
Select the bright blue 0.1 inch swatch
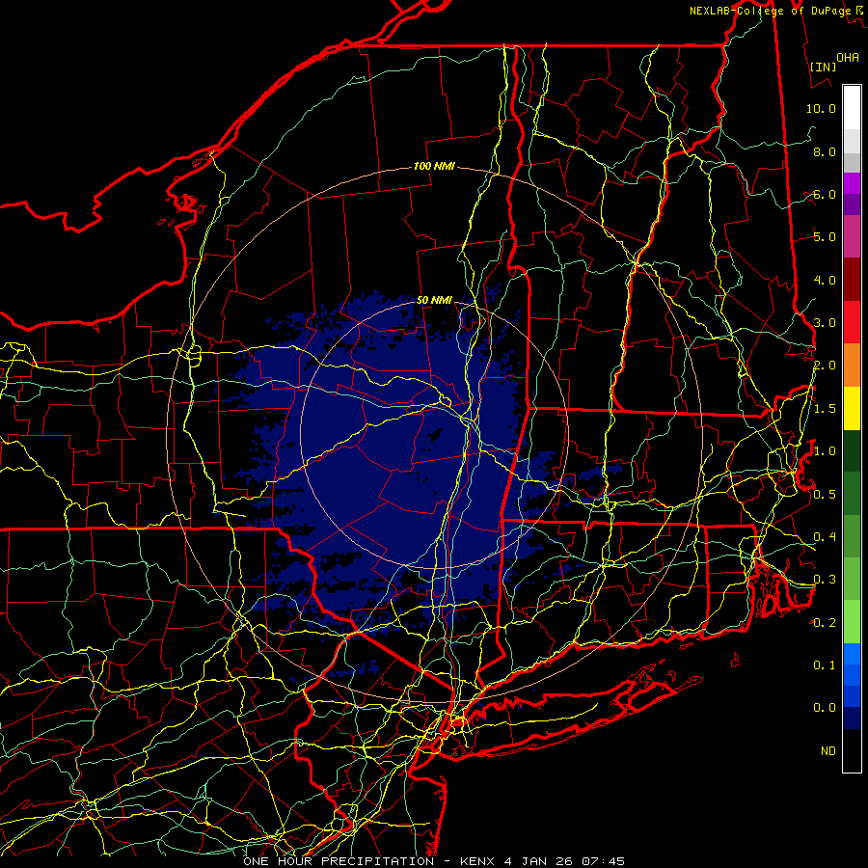(852, 654)
